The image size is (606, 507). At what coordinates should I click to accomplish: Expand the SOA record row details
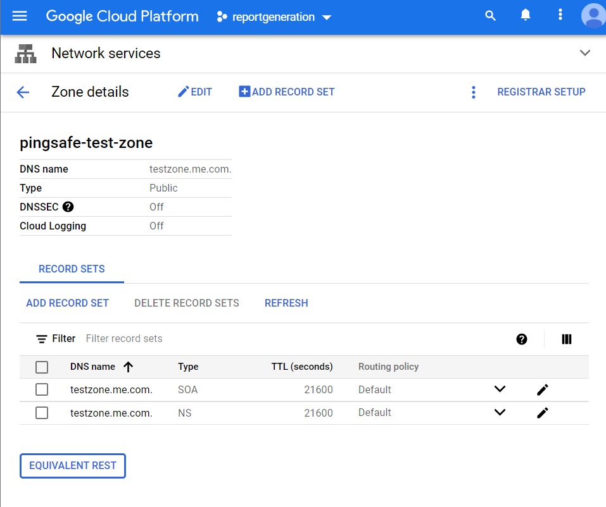coord(500,389)
